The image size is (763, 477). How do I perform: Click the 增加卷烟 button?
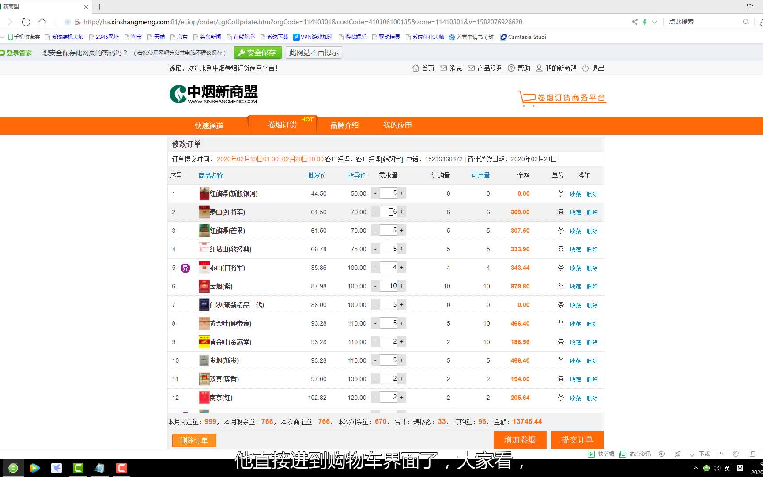(520, 440)
